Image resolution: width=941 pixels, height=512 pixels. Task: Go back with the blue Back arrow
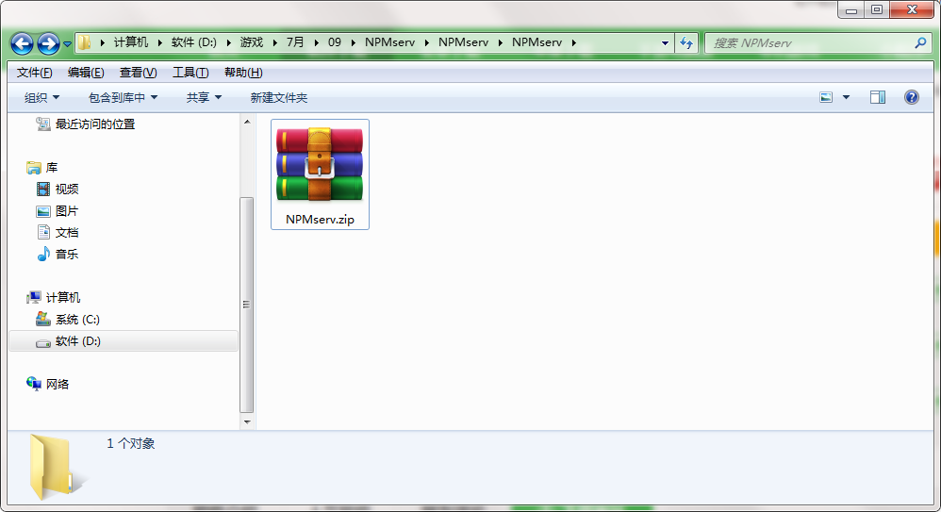(23, 43)
